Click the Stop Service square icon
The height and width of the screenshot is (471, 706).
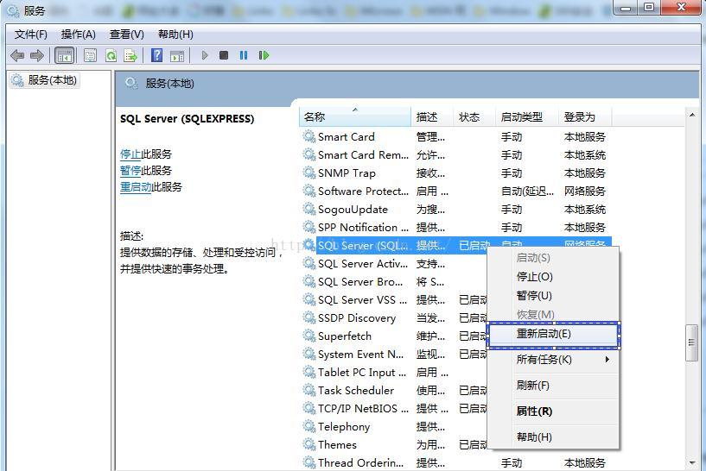click(x=223, y=55)
